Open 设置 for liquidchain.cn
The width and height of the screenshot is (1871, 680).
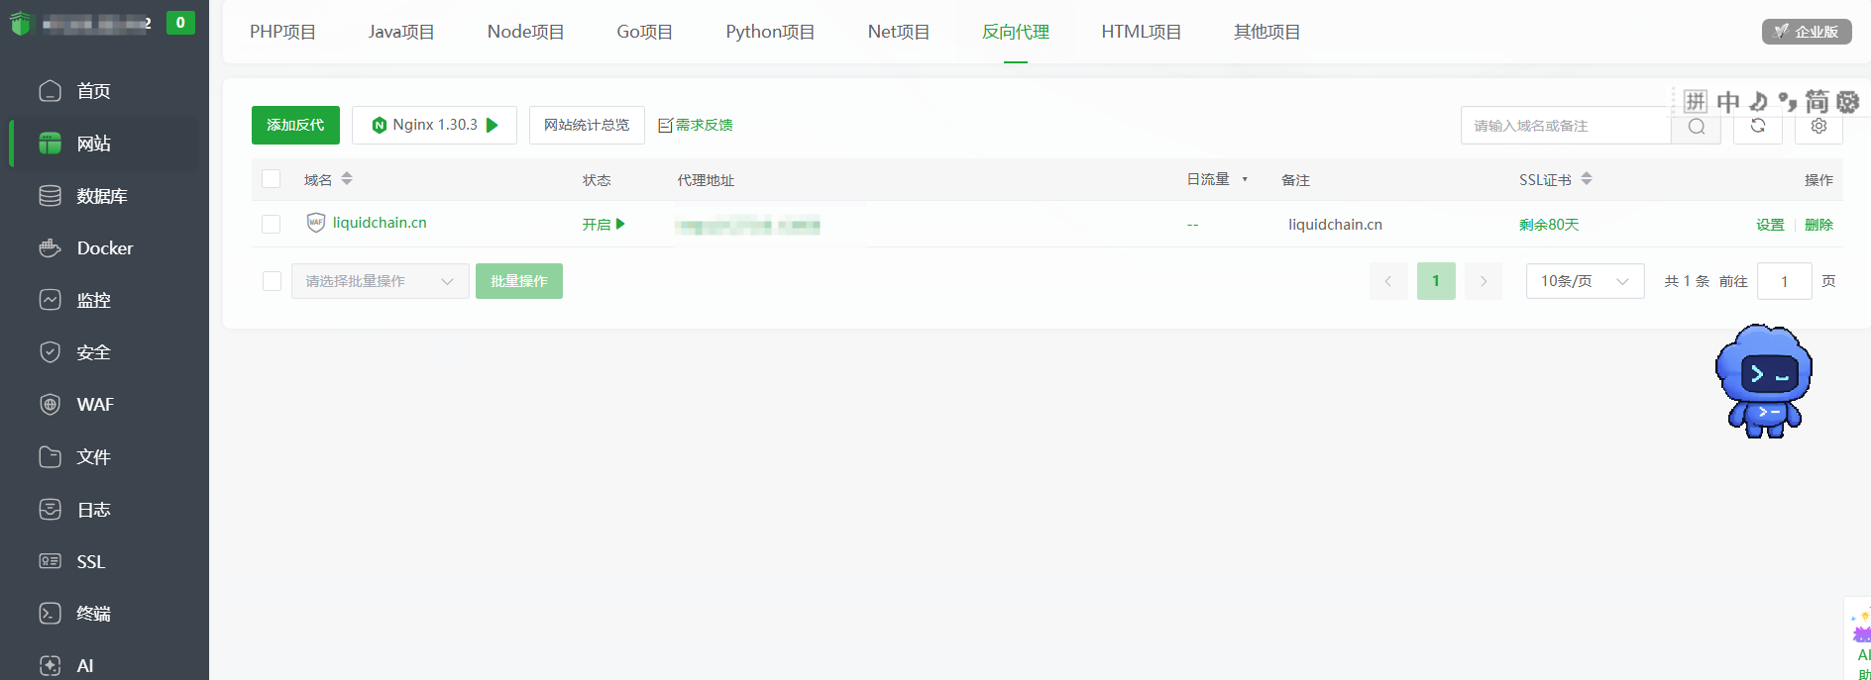coord(1770,225)
